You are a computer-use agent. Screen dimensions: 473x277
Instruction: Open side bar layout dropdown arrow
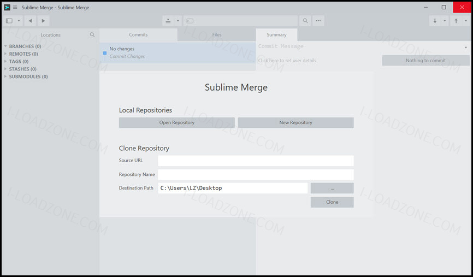[x=19, y=21]
